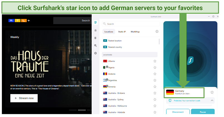This screenshot has height=117, width=224.
Task: Open the Antivirus bug icon in Surfshark sidebar
Action: 95,38
